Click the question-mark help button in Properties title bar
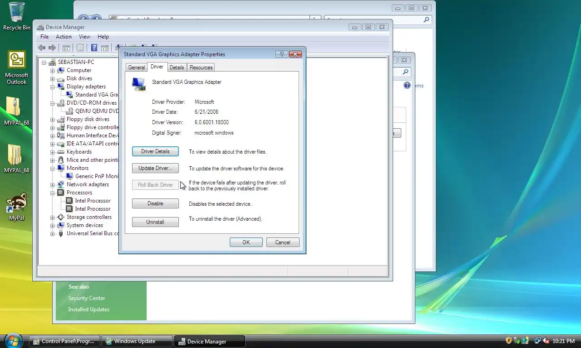The width and height of the screenshot is (581, 348). (281, 54)
